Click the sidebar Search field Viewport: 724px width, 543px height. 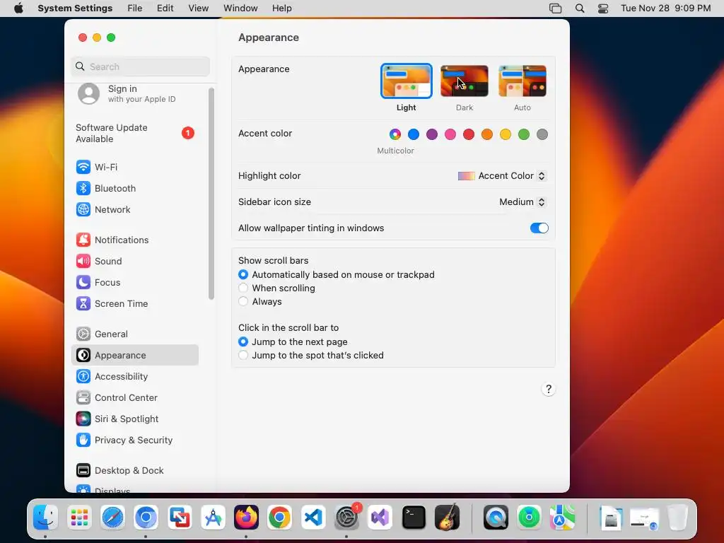[141, 66]
